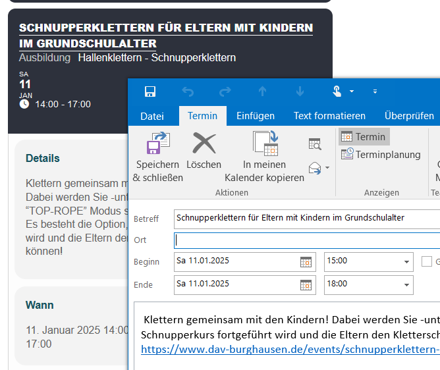Click the Previous item up arrow

(262, 92)
